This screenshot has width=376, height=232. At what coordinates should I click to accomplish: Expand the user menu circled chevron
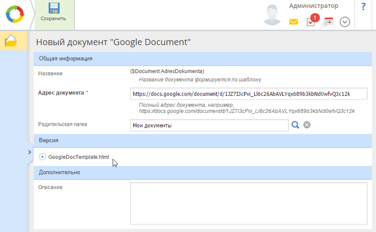345,22
